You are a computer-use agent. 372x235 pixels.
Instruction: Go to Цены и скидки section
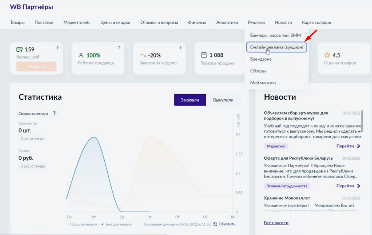115,22
